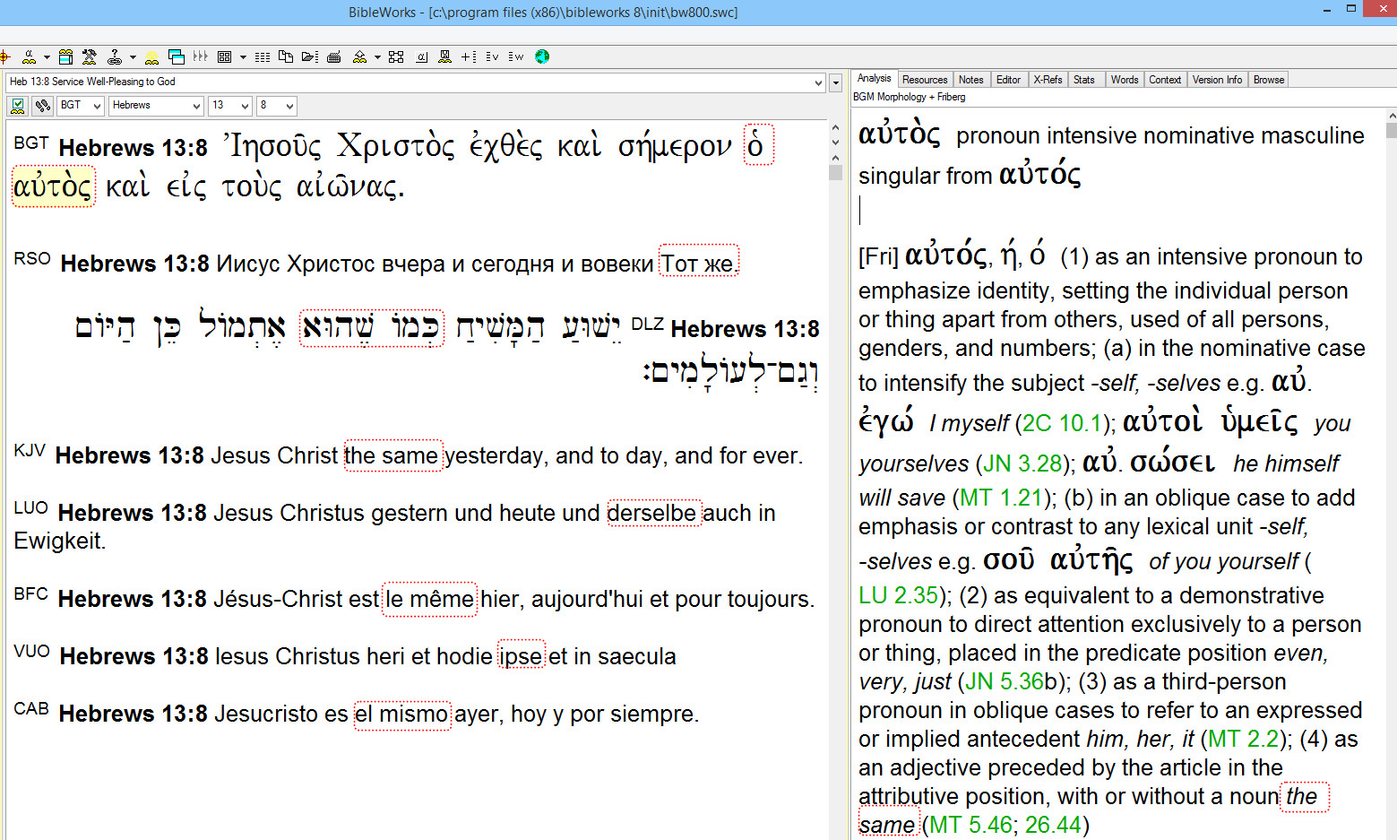
Task: Expand the command line history dropdown
Action: pos(818,82)
